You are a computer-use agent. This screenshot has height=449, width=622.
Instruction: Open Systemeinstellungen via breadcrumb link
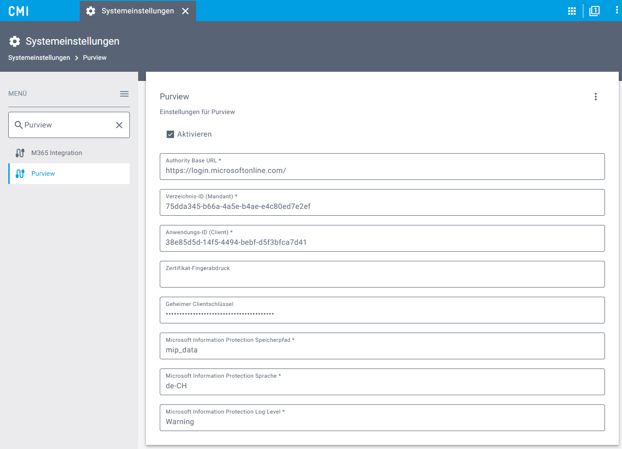pyautogui.click(x=39, y=58)
